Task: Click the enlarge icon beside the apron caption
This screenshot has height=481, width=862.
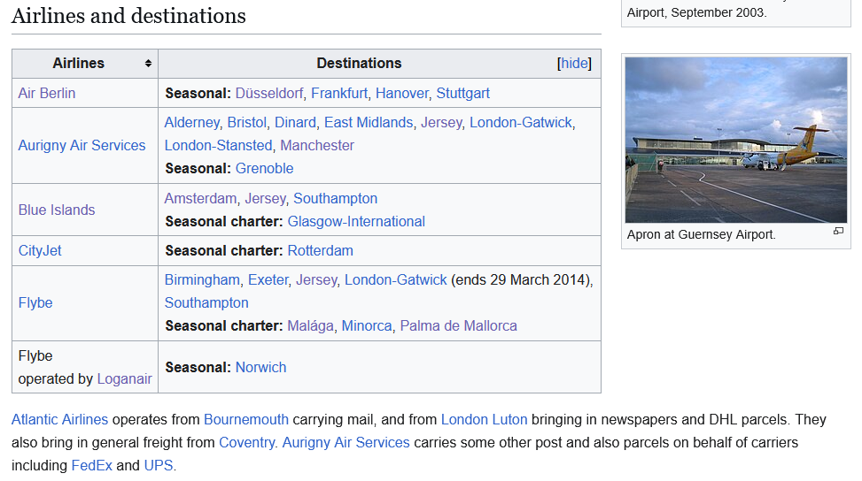Action: click(x=838, y=232)
